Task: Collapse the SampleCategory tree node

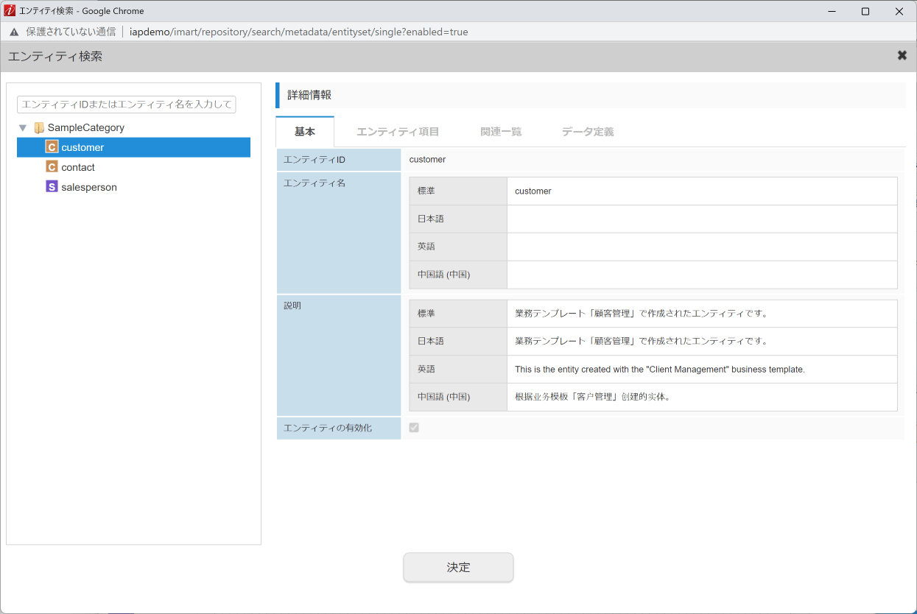Action: coord(23,127)
